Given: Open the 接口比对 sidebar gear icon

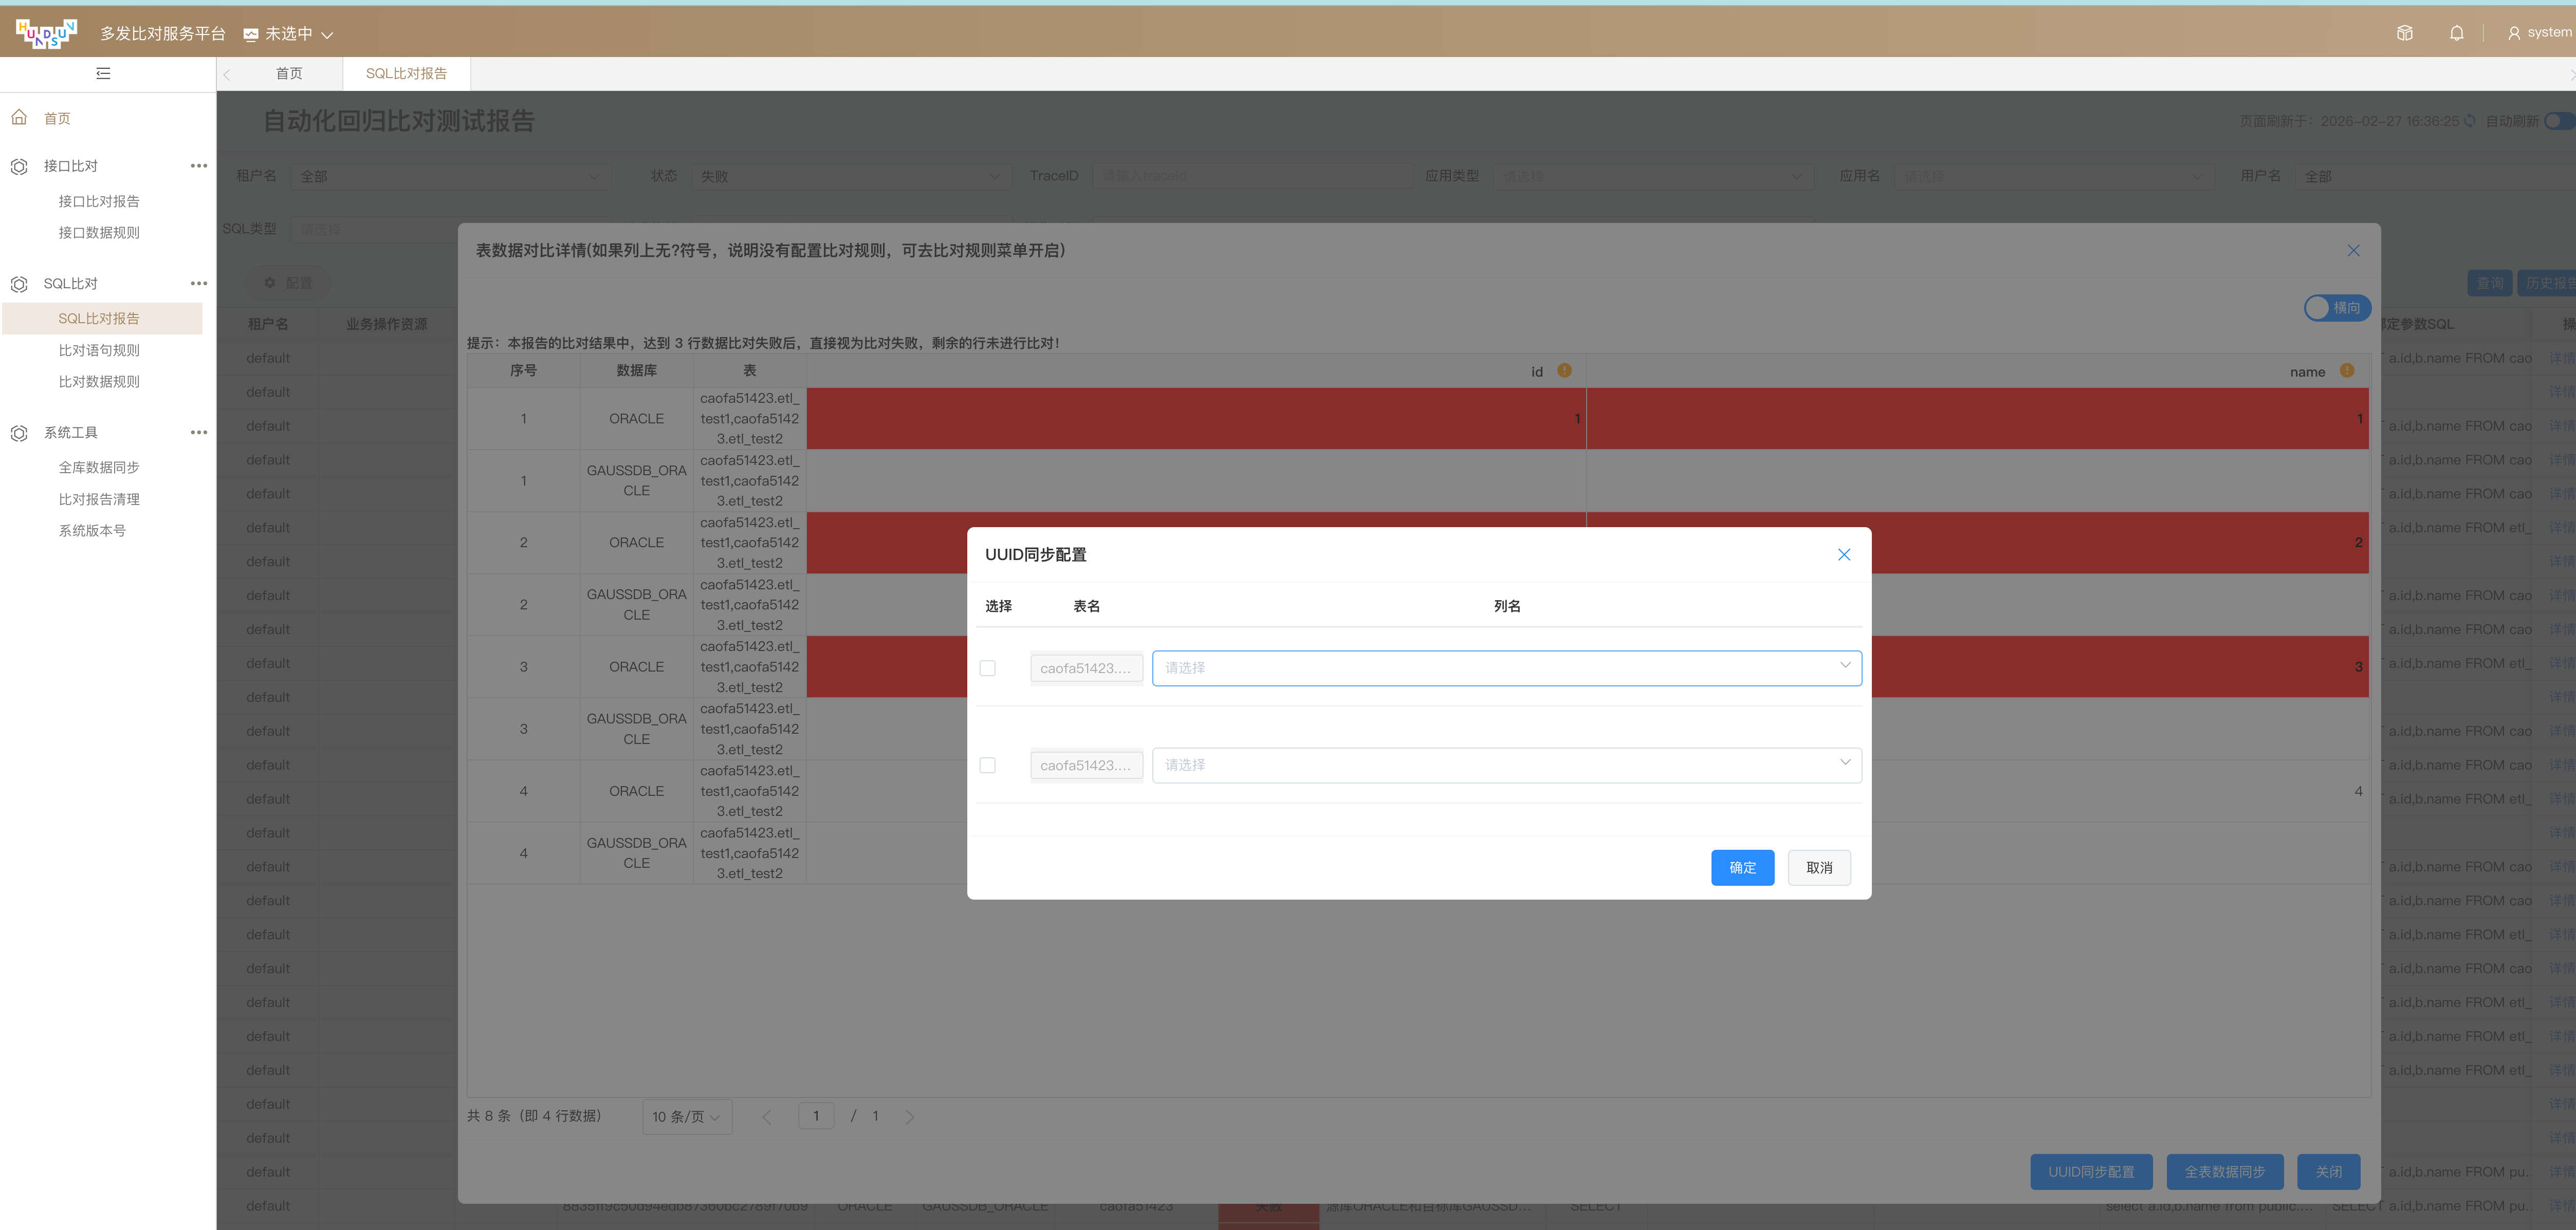Looking at the screenshot, I should 19,166.
